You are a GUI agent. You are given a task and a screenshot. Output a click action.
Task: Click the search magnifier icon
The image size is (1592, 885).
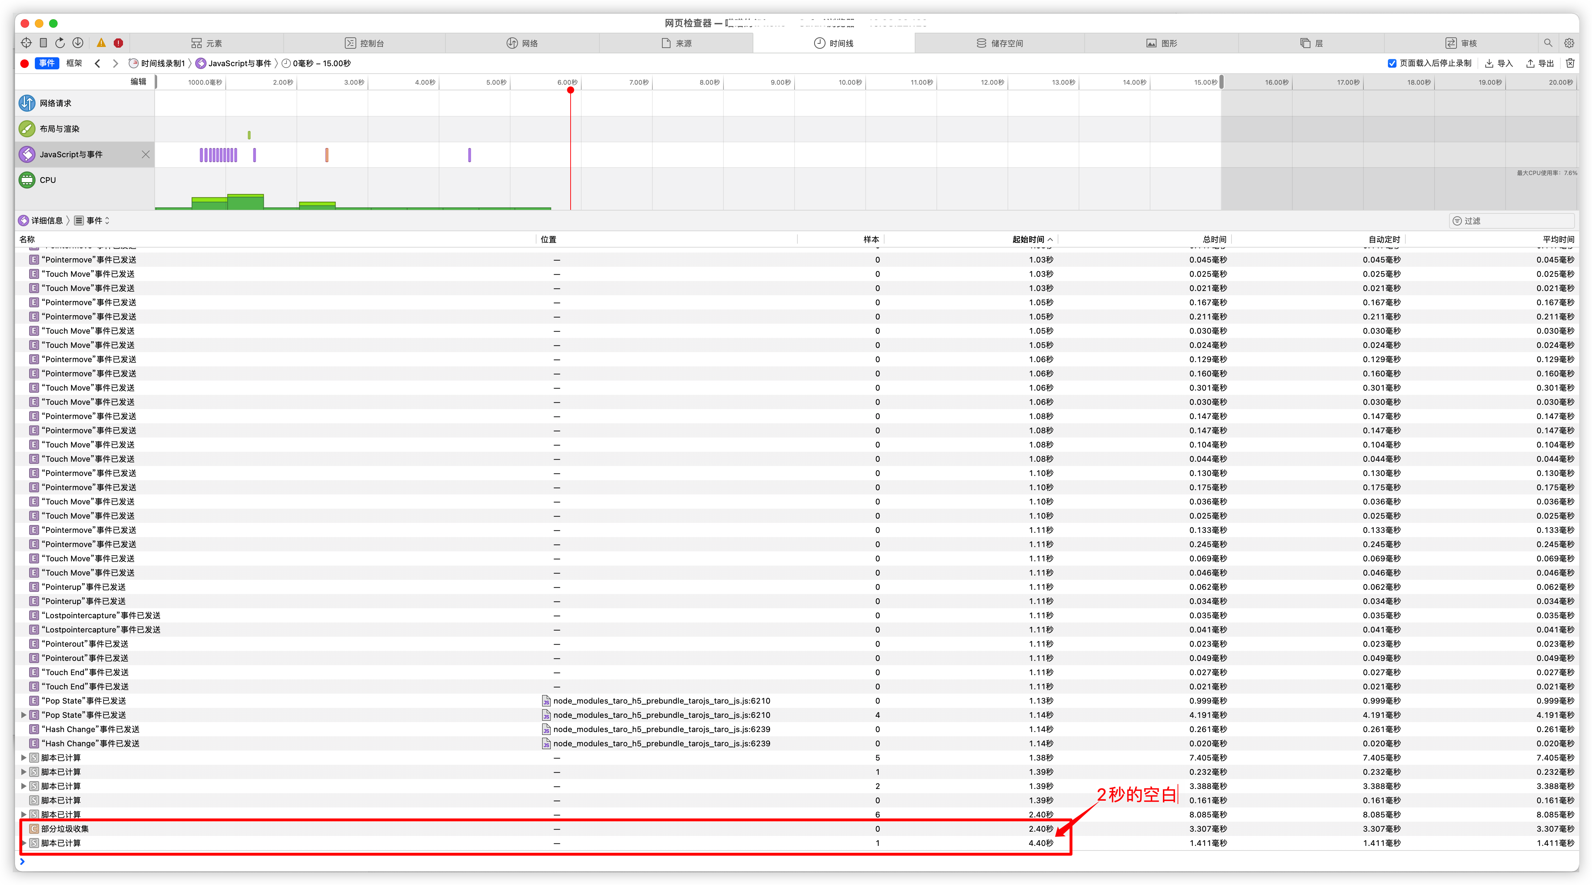pos(1548,43)
